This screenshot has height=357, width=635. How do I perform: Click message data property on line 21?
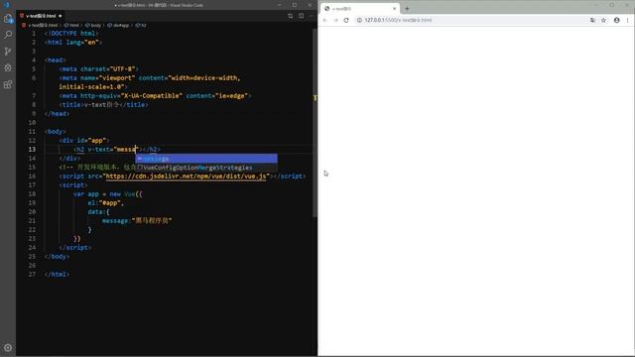tap(115, 220)
